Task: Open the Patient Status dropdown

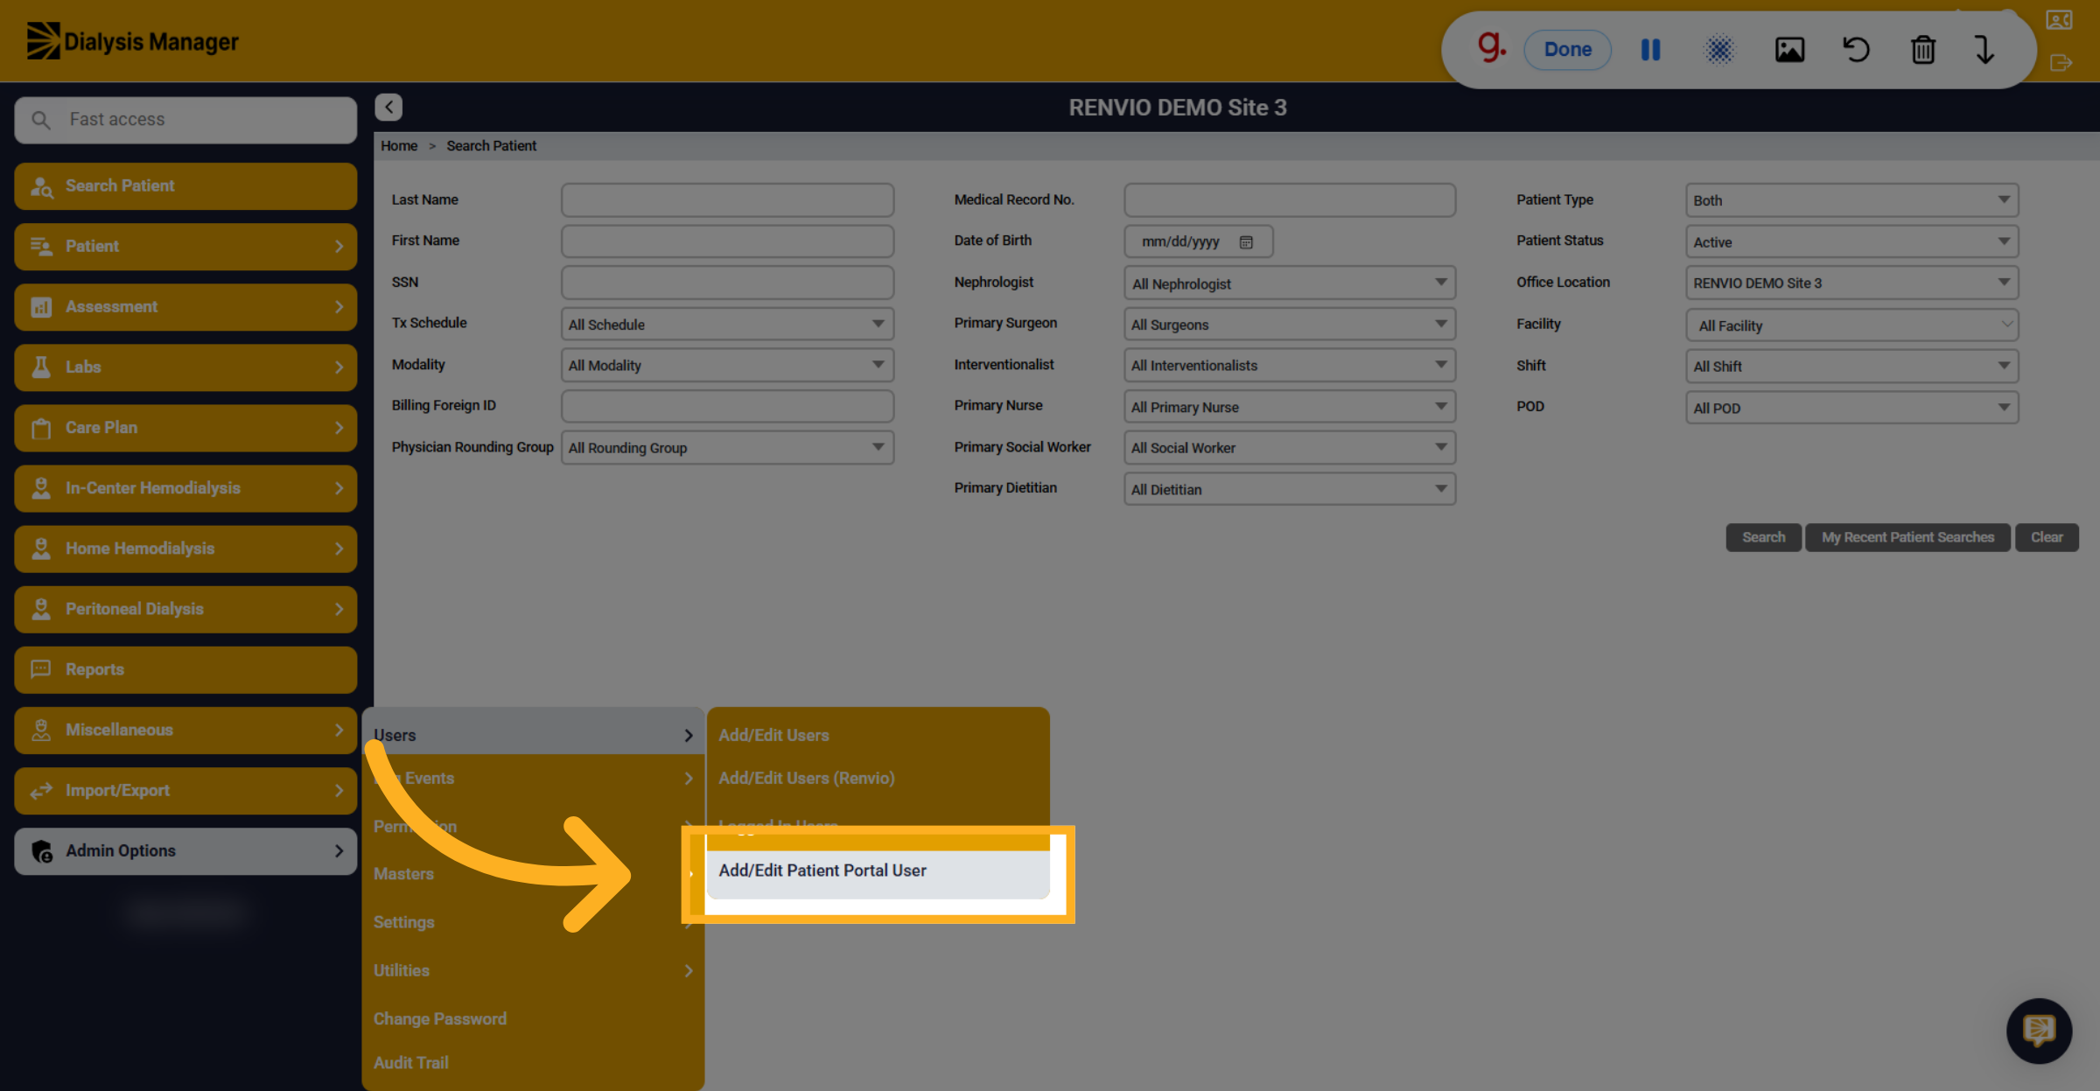Action: coord(1851,241)
